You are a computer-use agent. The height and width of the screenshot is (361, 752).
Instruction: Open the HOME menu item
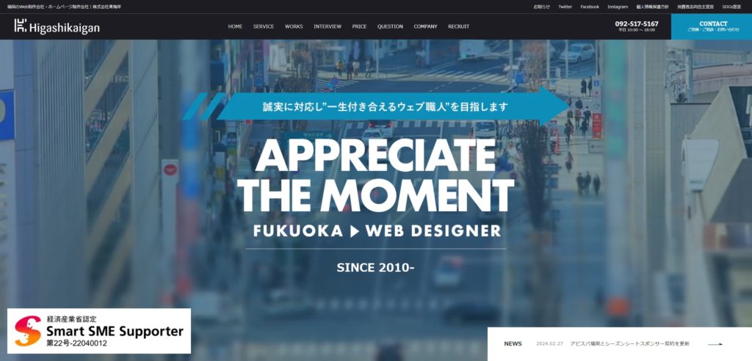(235, 26)
